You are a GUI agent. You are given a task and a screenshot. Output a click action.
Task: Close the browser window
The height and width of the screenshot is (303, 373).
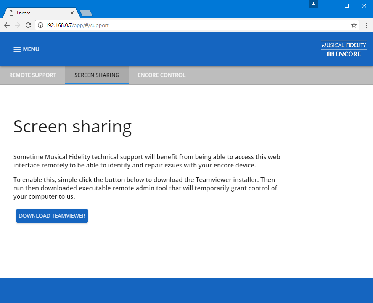(364, 5)
